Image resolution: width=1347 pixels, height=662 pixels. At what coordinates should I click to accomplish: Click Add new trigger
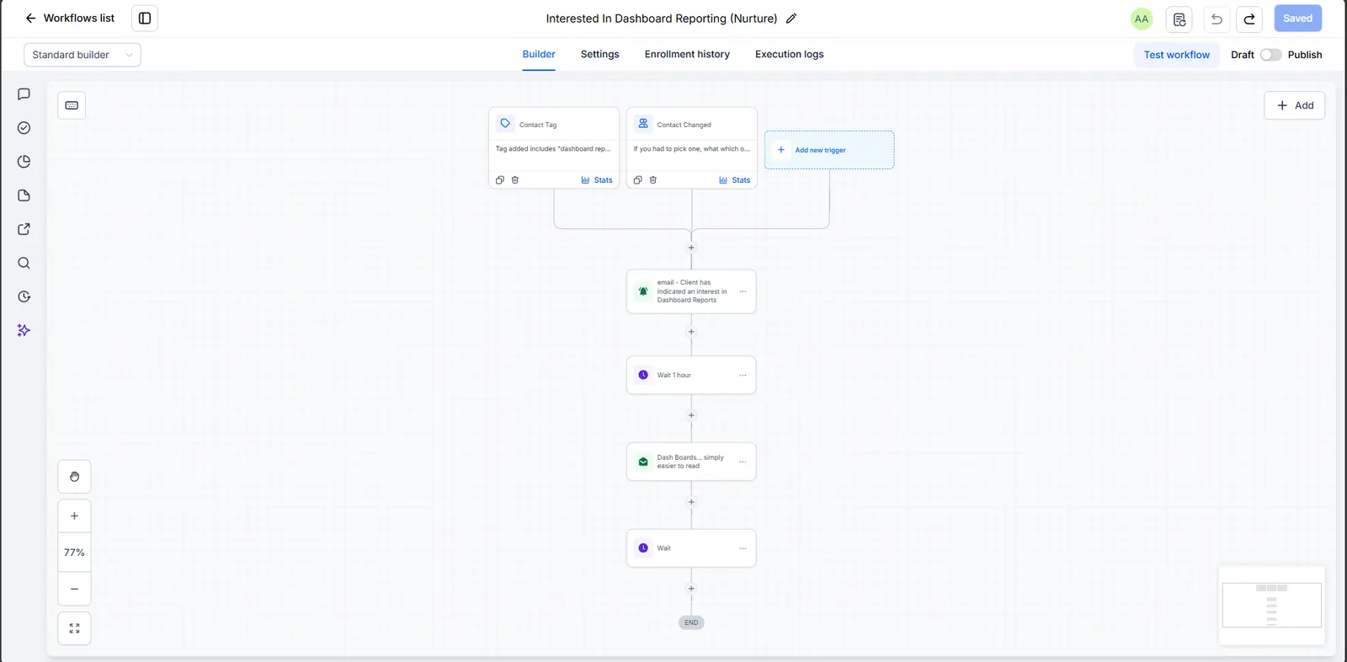point(829,150)
